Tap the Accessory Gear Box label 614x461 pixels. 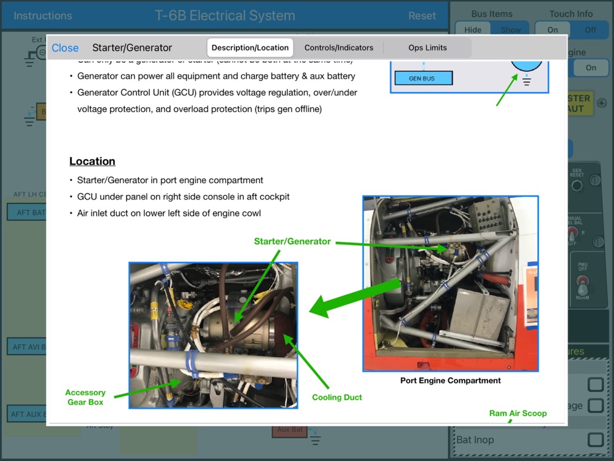pos(85,397)
